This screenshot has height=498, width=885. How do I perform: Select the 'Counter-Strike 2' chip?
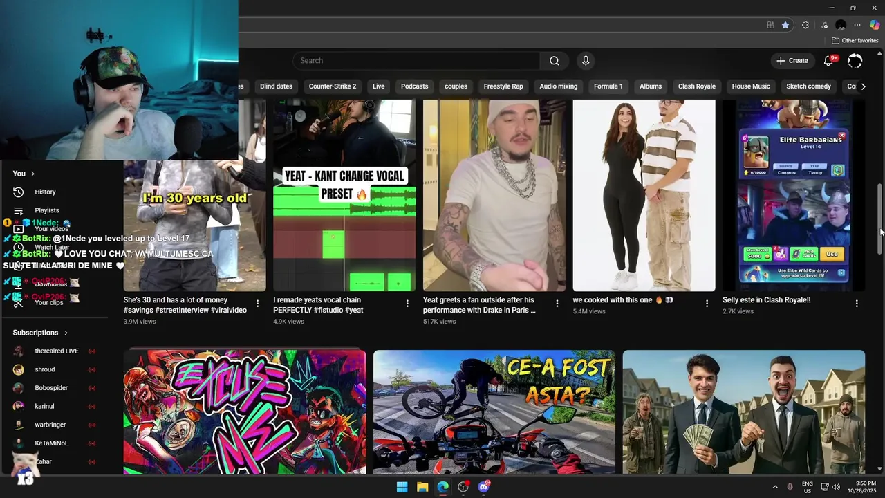click(x=333, y=86)
